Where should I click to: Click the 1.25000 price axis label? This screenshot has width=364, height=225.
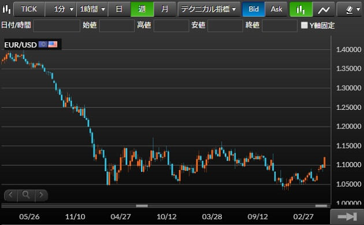point(348,108)
